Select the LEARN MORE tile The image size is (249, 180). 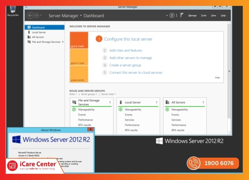pos(79,74)
